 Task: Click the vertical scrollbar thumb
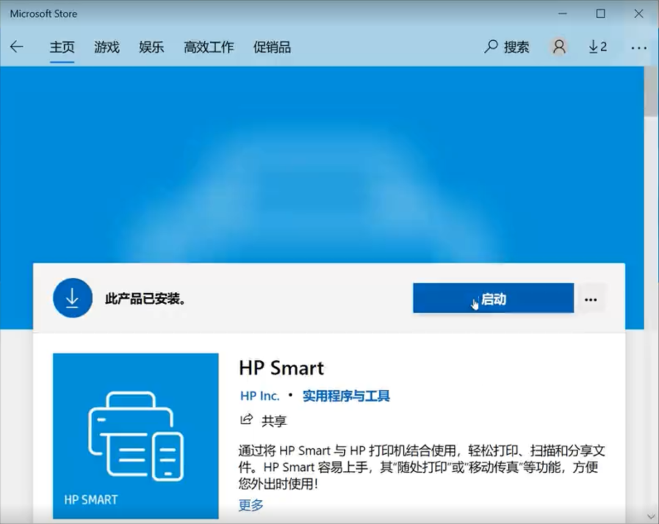tap(652, 91)
